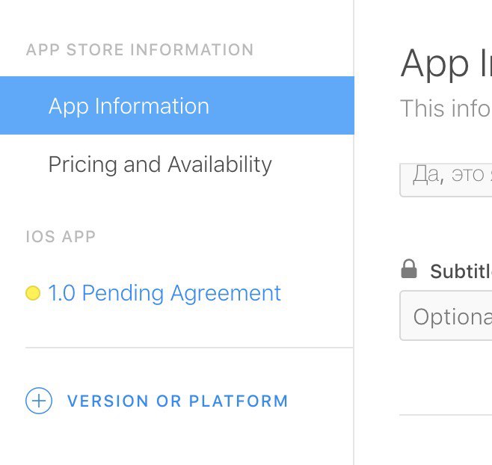Open the 1.0 Pending Agreement version
The image size is (492, 465).
(x=164, y=293)
